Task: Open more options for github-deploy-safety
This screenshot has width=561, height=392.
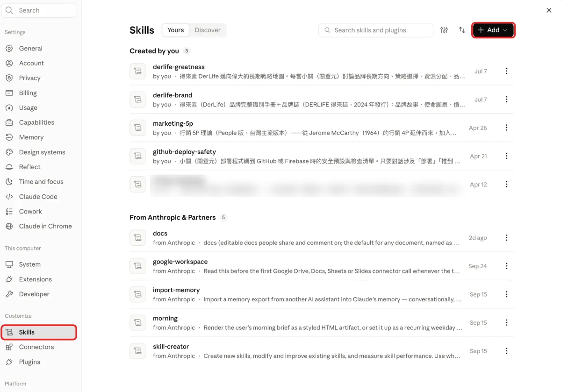Action: 507,156
